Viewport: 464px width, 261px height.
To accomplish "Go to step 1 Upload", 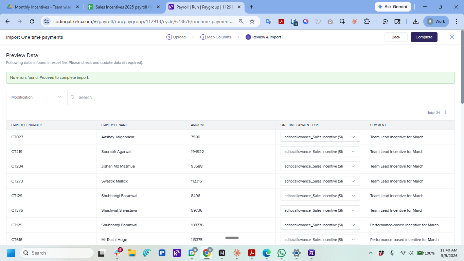I will click(x=176, y=37).
